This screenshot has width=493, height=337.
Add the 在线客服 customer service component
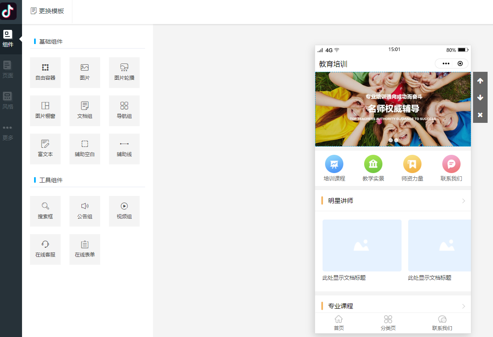(45, 249)
